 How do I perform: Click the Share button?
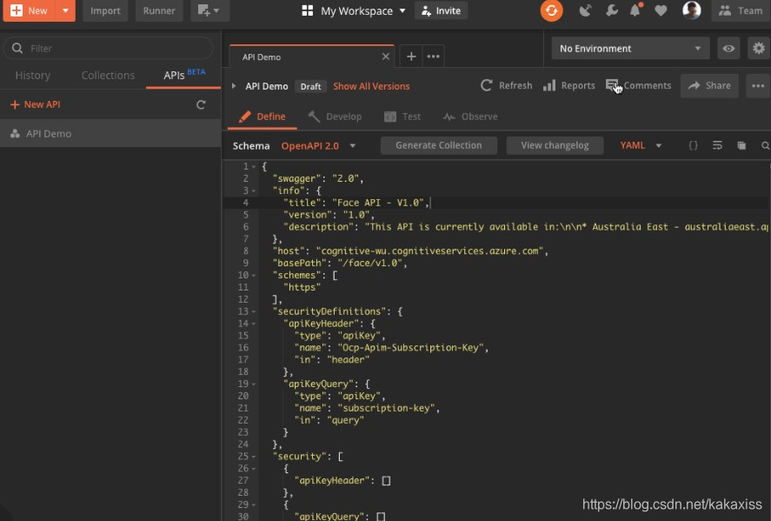(x=709, y=85)
